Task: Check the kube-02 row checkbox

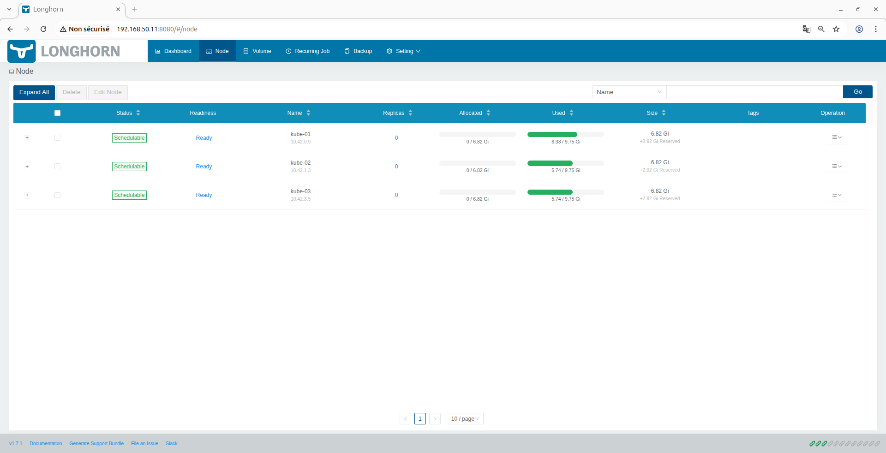Action: click(x=57, y=167)
